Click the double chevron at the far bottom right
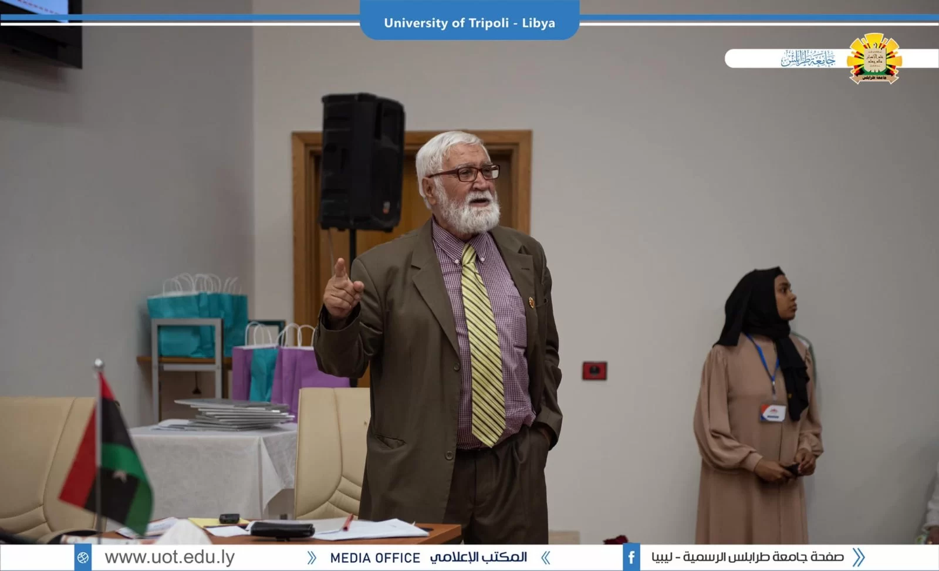Image resolution: width=939 pixels, height=571 pixels. click(858, 558)
